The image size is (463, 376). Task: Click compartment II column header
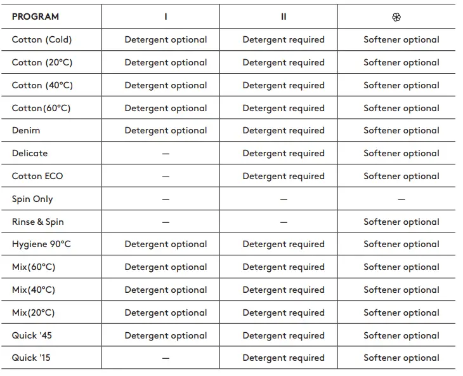click(284, 17)
